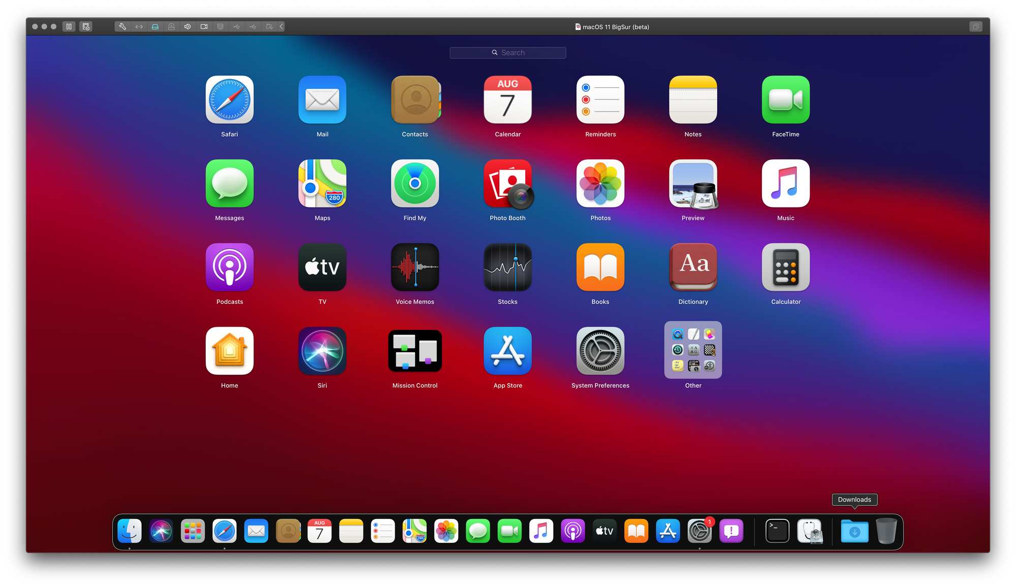
Task: Launch Mail from the Launchpad grid
Action: [x=322, y=100]
